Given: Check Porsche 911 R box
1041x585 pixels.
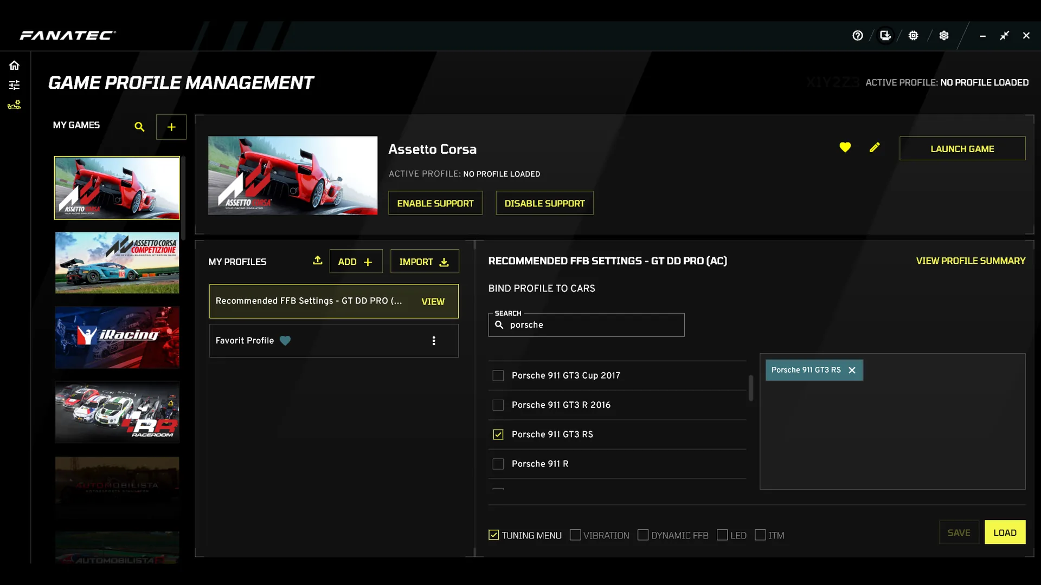Looking at the screenshot, I should pyautogui.click(x=498, y=464).
